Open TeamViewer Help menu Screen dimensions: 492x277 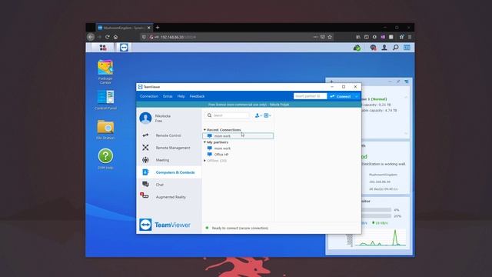(181, 96)
